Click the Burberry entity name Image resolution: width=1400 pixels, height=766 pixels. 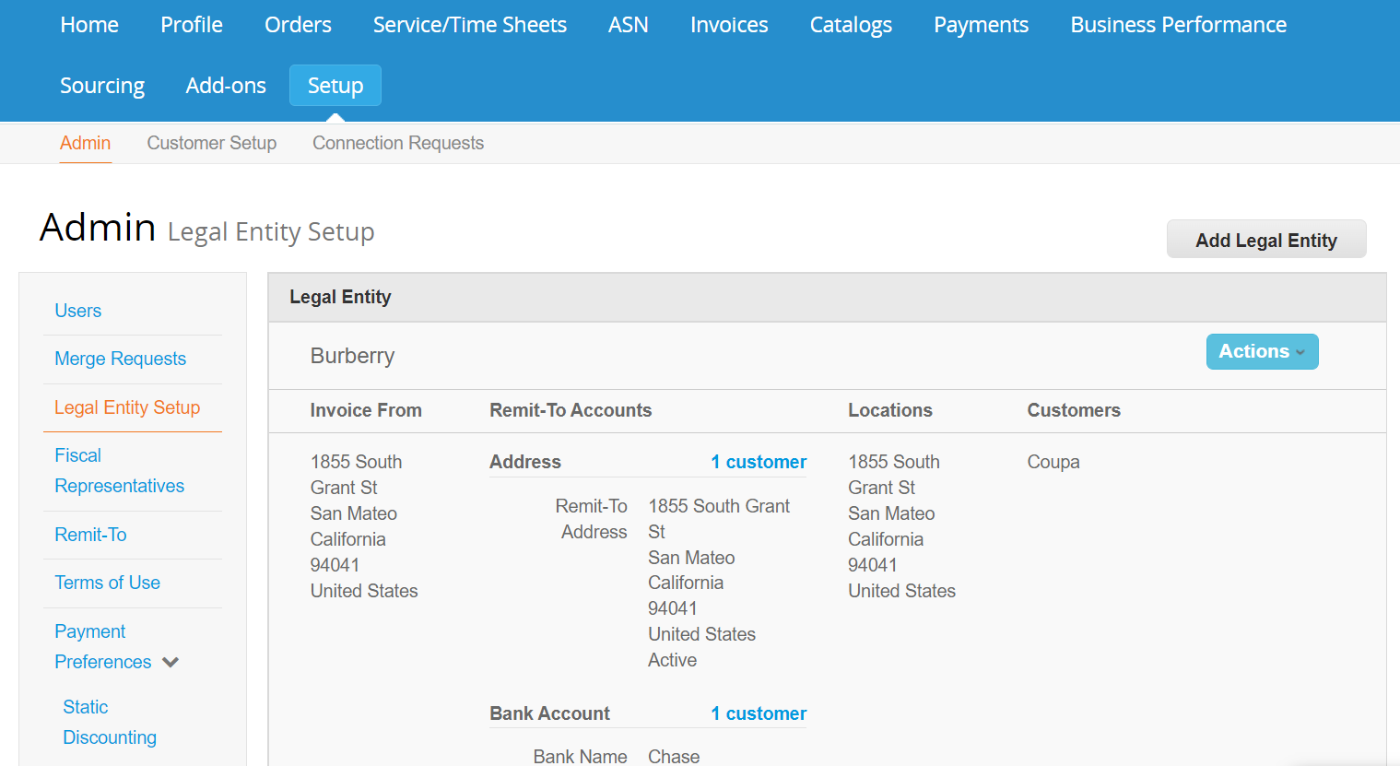pyautogui.click(x=352, y=356)
